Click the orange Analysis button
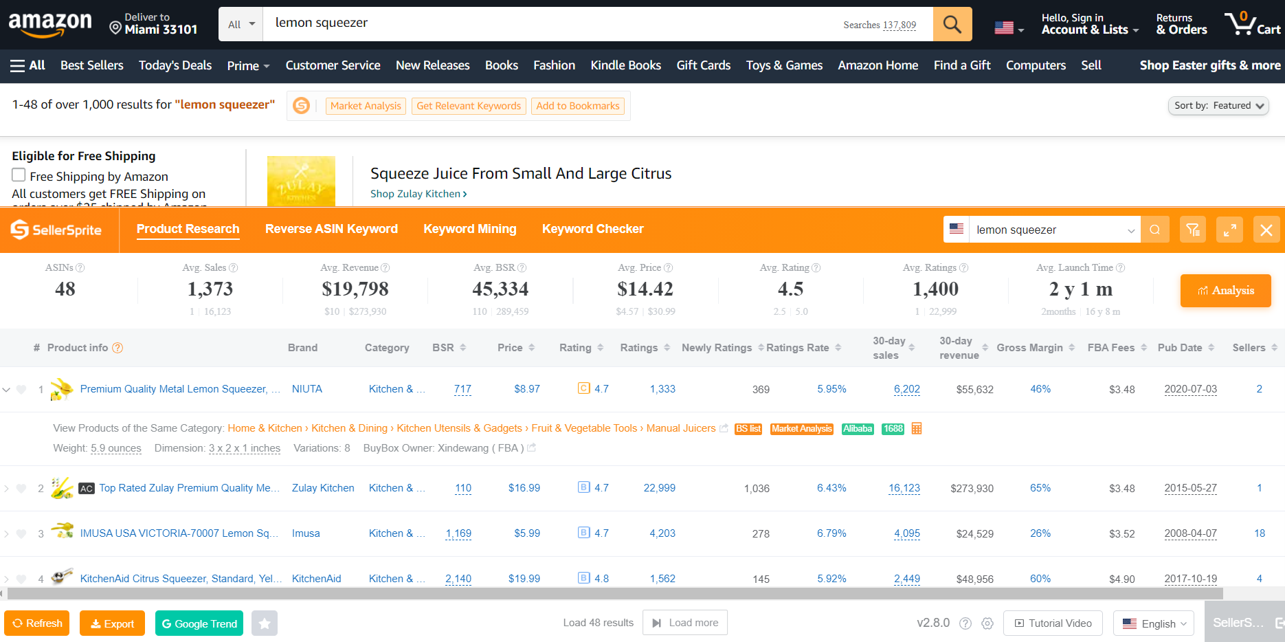The width and height of the screenshot is (1285, 642). coord(1226,291)
